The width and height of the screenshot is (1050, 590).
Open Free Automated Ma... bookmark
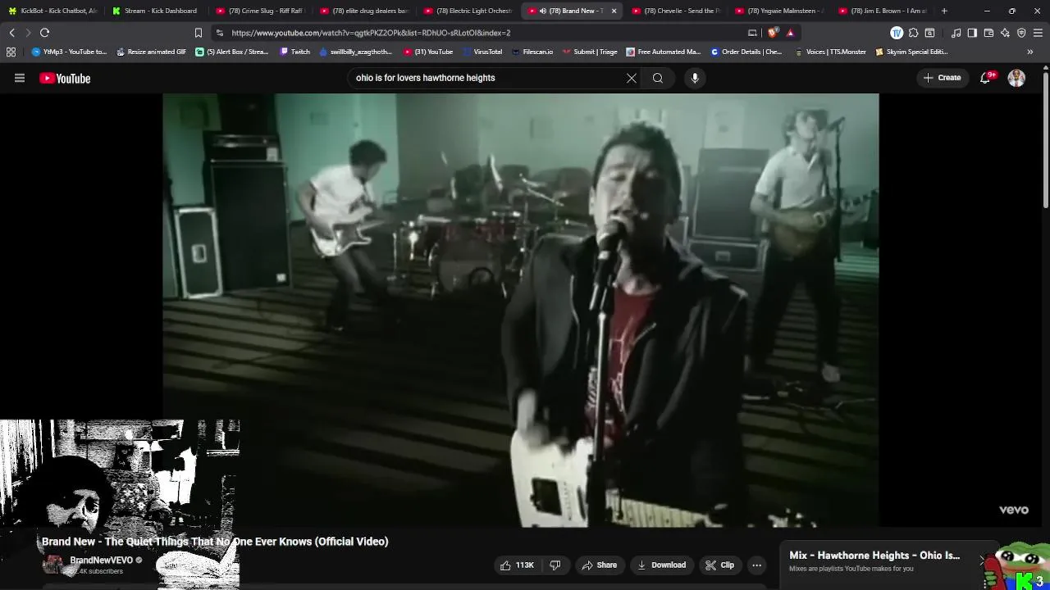point(663,52)
